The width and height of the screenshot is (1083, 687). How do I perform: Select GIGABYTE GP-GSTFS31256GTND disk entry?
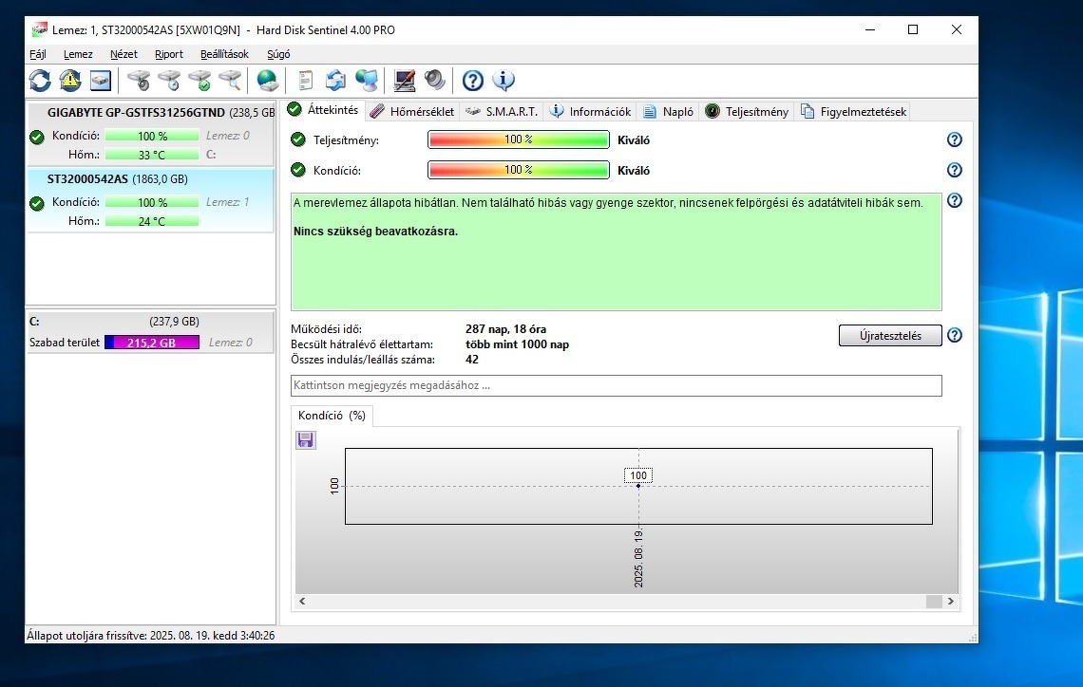pyautogui.click(x=150, y=133)
